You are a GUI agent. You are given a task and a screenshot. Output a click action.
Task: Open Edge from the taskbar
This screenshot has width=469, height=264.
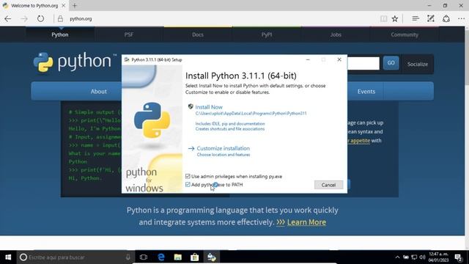161,257
